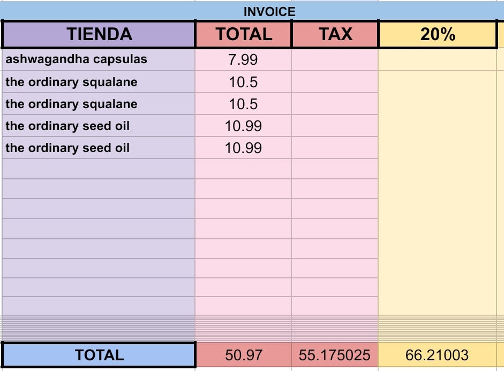Click the first "the ordinary squalane" cell
The width and height of the screenshot is (504, 371).
tap(99, 82)
